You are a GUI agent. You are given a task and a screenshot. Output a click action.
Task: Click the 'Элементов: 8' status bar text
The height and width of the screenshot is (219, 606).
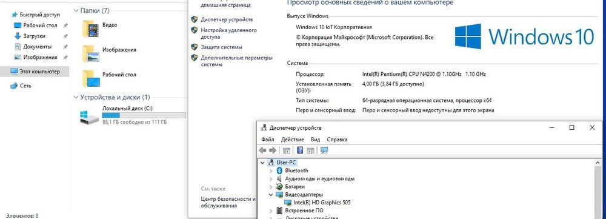[22, 215]
